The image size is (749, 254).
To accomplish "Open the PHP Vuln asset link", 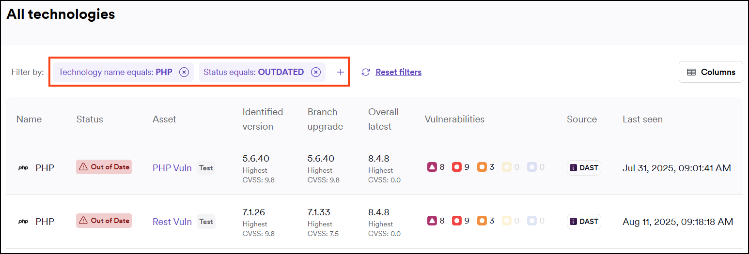I will (x=172, y=168).
